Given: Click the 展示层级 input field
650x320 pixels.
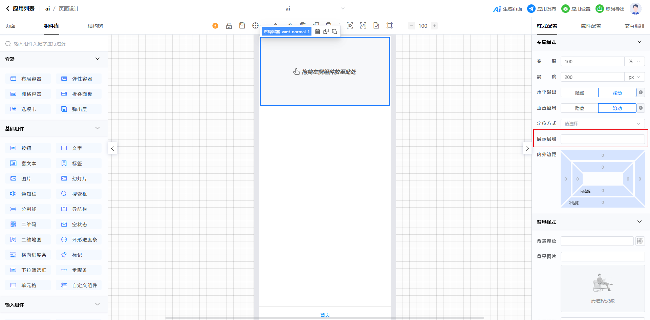Looking at the screenshot, I should coord(602,139).
